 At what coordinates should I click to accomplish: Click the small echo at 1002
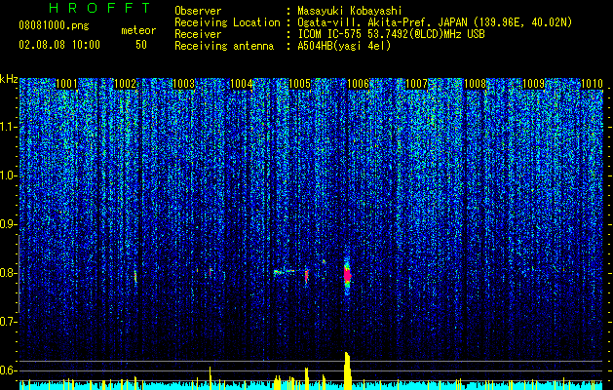[135, 276]
